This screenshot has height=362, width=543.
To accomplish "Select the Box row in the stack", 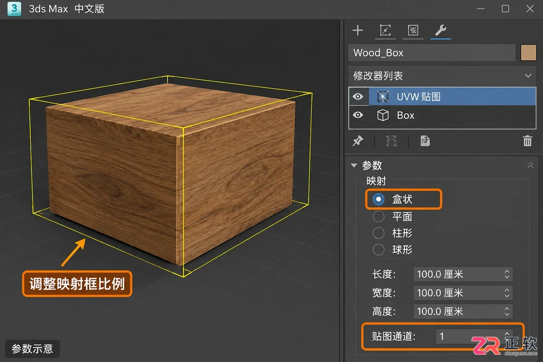I will 442,115.
